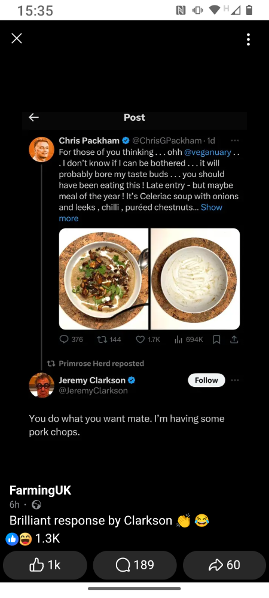The width and height of the screenshot is (269, 598).
Task: Tap the bookmark icon under the tweet image
Action: [216, 339]
